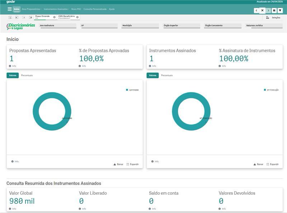Go to the Novo PAC tab
This screenshot has width=287, height=213.
[x=76, y=9]
